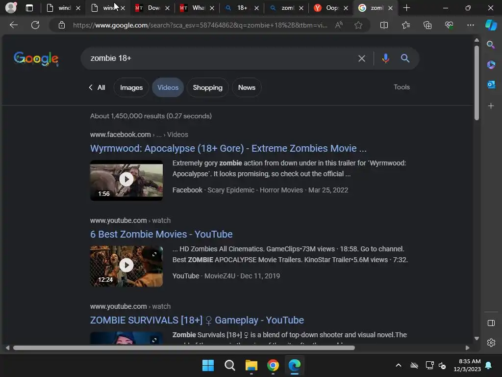Viewport: 502px width, 377px height.
Task: Click the address bar URL
Action: 200,25
